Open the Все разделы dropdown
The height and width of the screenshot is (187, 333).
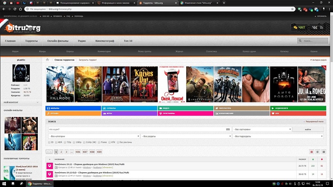186,136
